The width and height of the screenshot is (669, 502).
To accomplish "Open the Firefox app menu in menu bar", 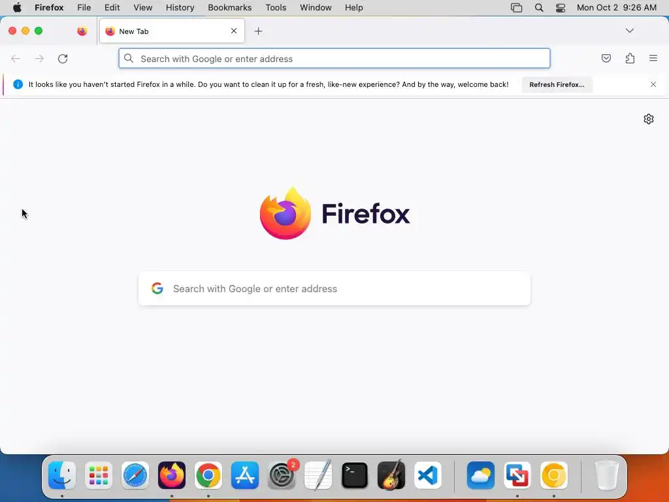I will coord(49,8).
